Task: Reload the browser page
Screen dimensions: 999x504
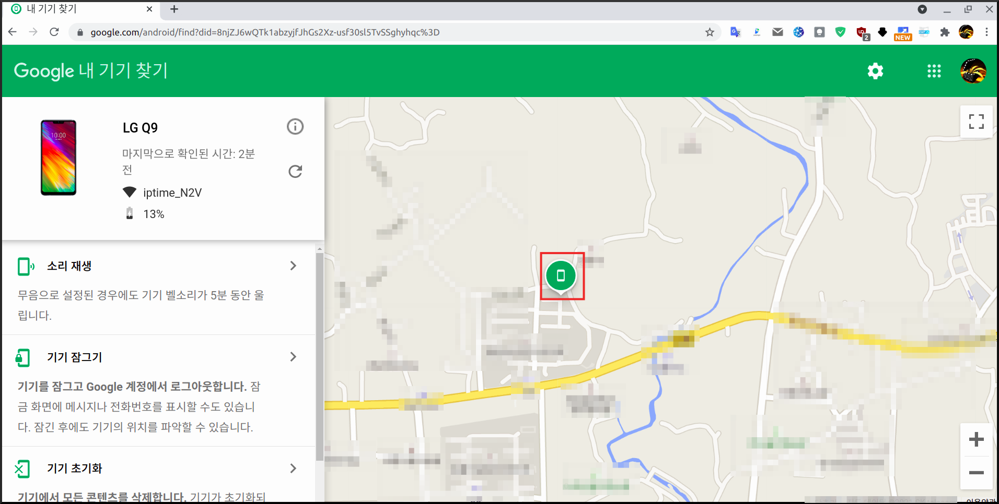Action: pos(54,32)
